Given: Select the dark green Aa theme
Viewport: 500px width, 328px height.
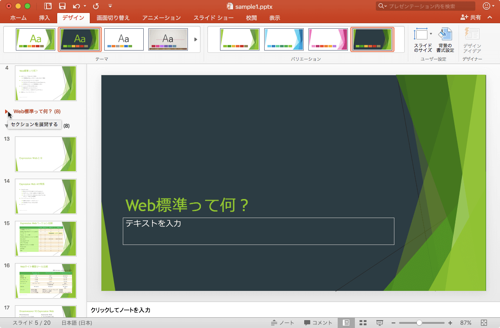Looking at the screenshot, I should tap(80, 39).
